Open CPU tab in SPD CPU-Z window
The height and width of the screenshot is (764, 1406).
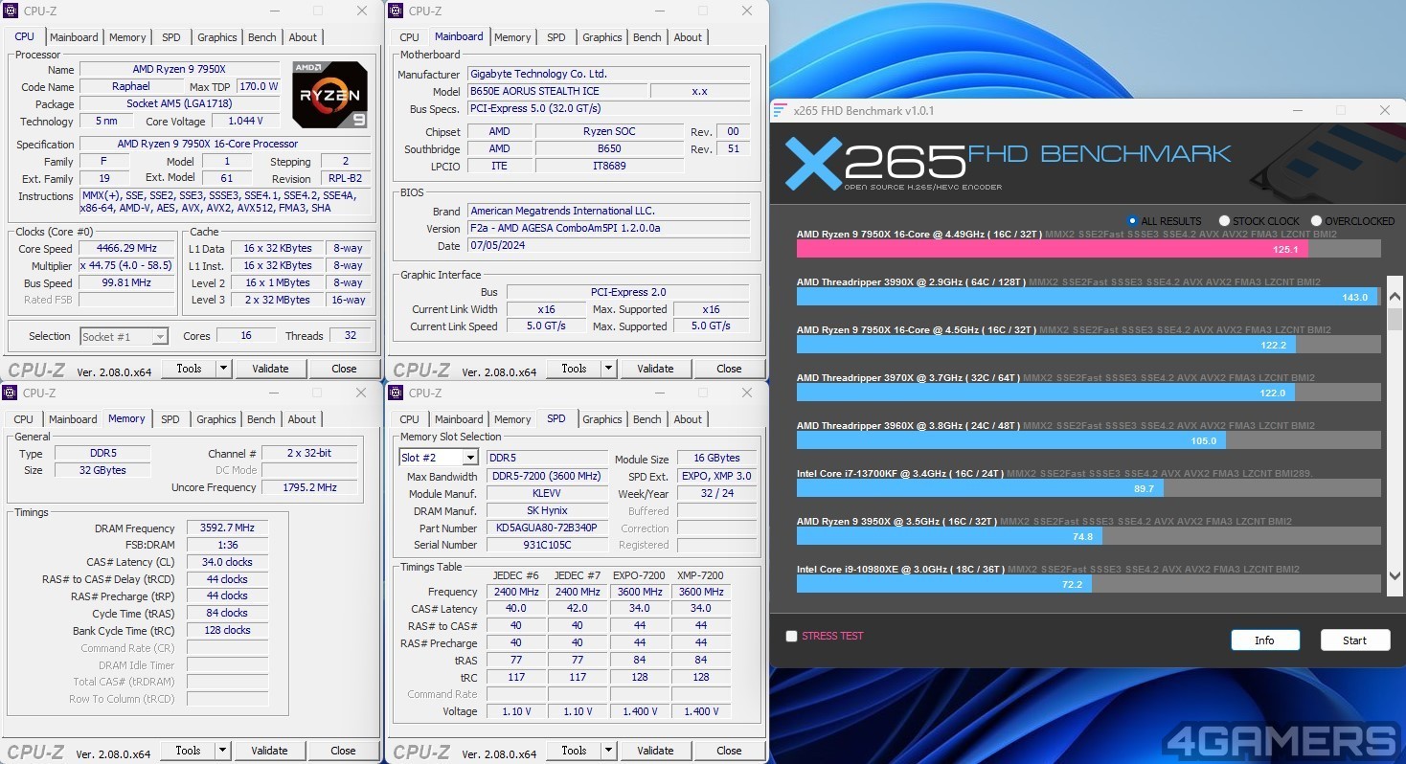pos(410,419)
